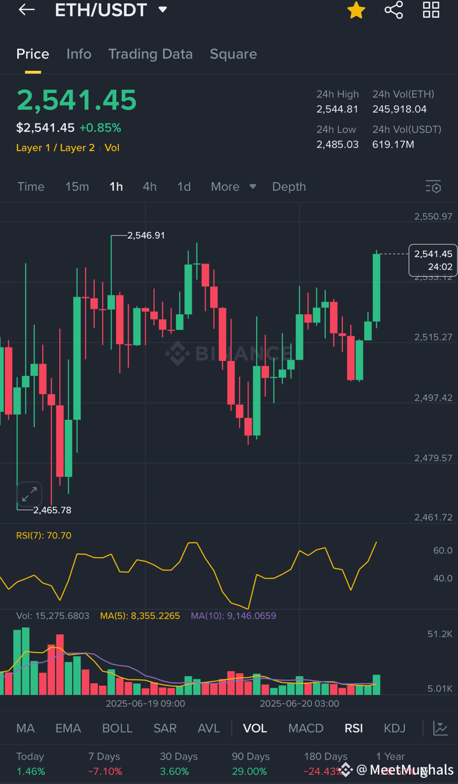Viewport: 458px width, 784px height.
Task: Open the Square tab
Action: pyautogui.click(x=233, y=54)
